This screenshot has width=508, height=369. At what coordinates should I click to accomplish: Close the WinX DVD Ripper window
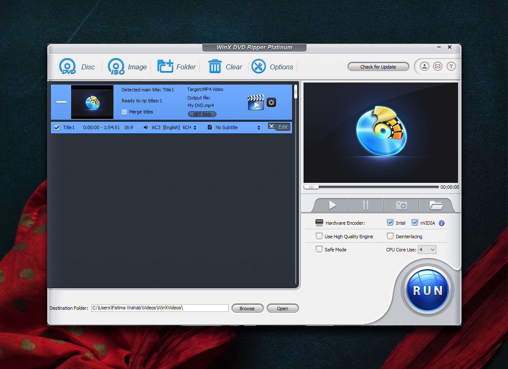point(450,47)
